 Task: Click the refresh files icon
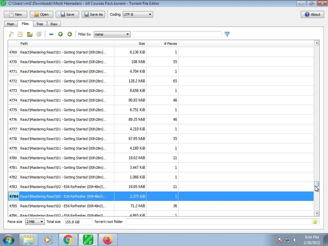(39, 34)
